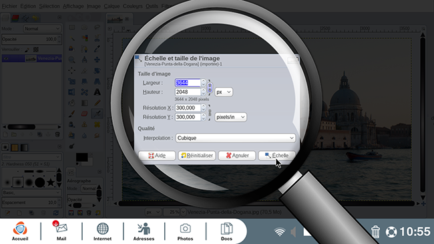Toggle the resolution X-Y chain link
Screen dimensions: 434x244
point(210,112)
